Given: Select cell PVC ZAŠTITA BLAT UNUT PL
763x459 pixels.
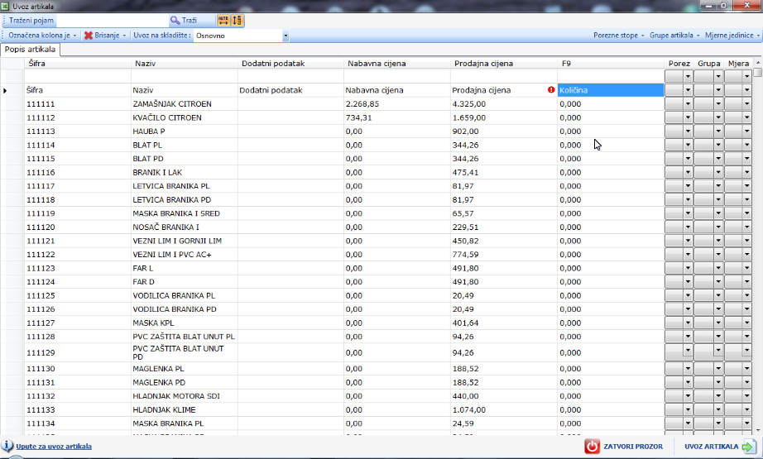Looking at the screenshot, I should (185, 337).
